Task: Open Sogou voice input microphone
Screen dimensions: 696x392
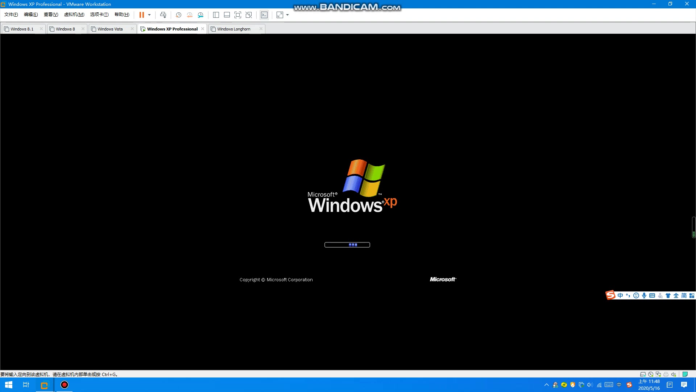Action: [644, 295]
